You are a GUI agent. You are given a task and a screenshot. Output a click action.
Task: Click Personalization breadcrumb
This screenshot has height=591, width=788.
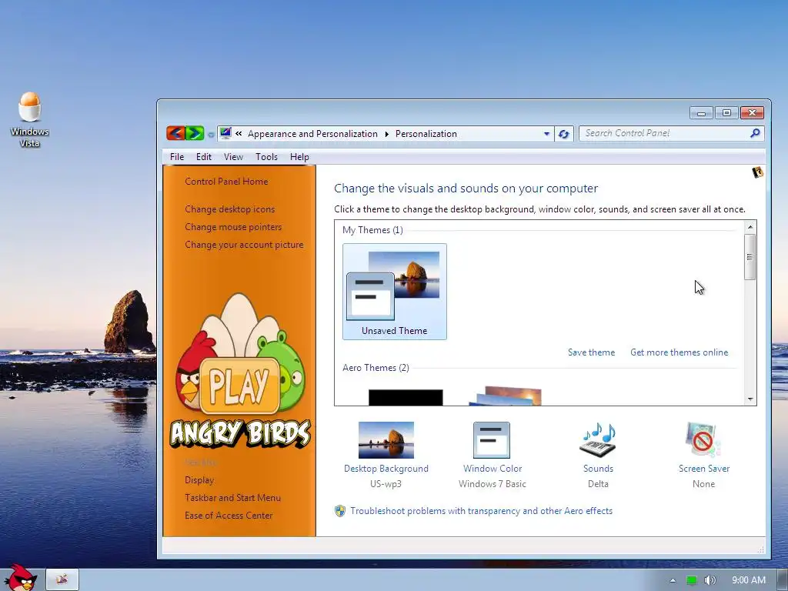point(426,134)
